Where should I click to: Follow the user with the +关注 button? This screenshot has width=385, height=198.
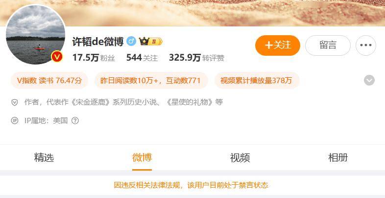coord(278,45)
